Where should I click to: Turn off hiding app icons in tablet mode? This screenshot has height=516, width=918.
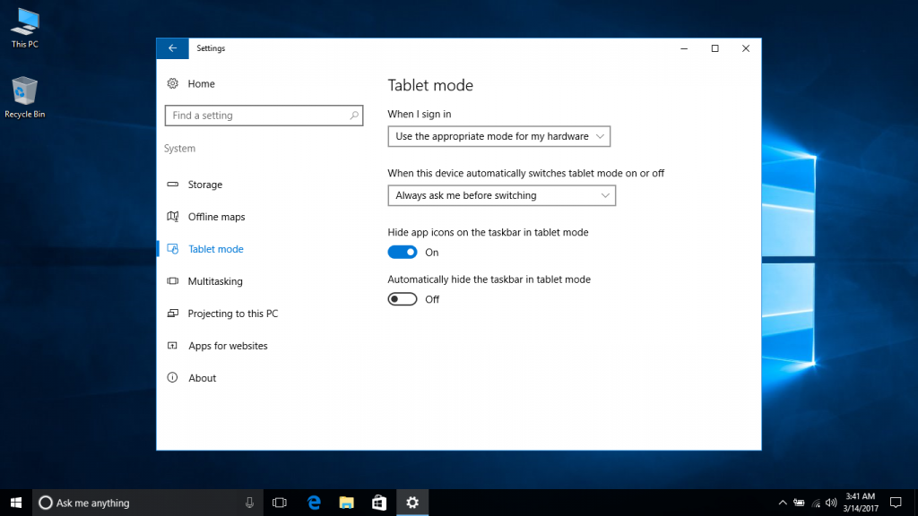tap(403, 252)
